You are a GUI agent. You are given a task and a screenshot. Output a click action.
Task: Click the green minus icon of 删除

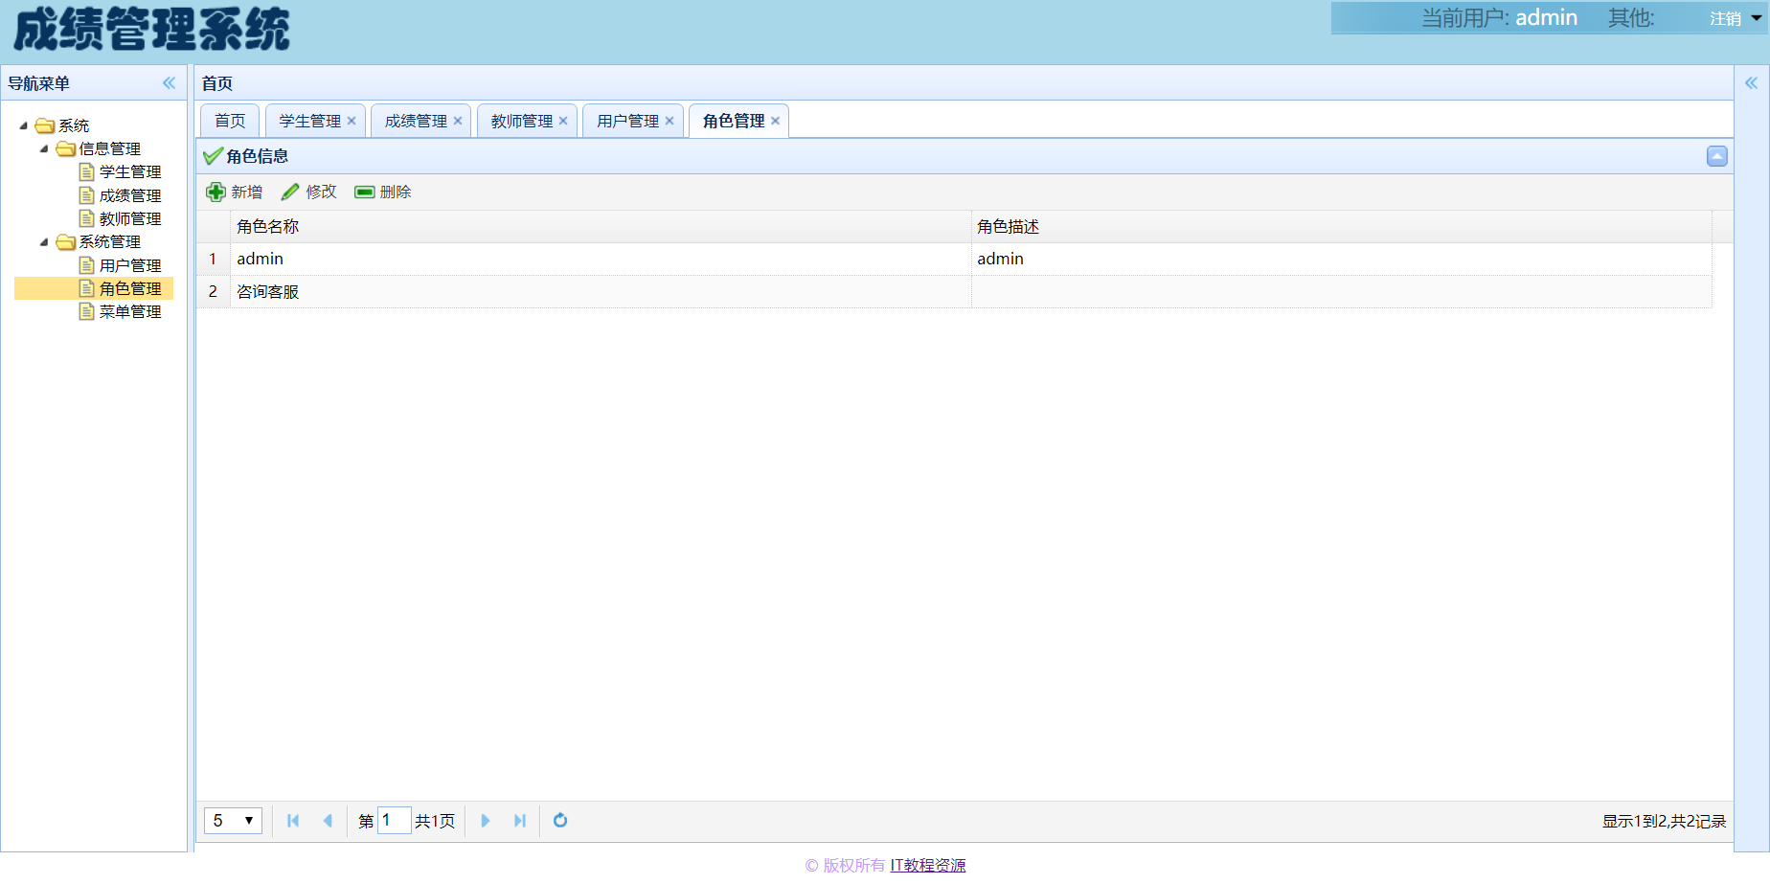pos(364,193)
